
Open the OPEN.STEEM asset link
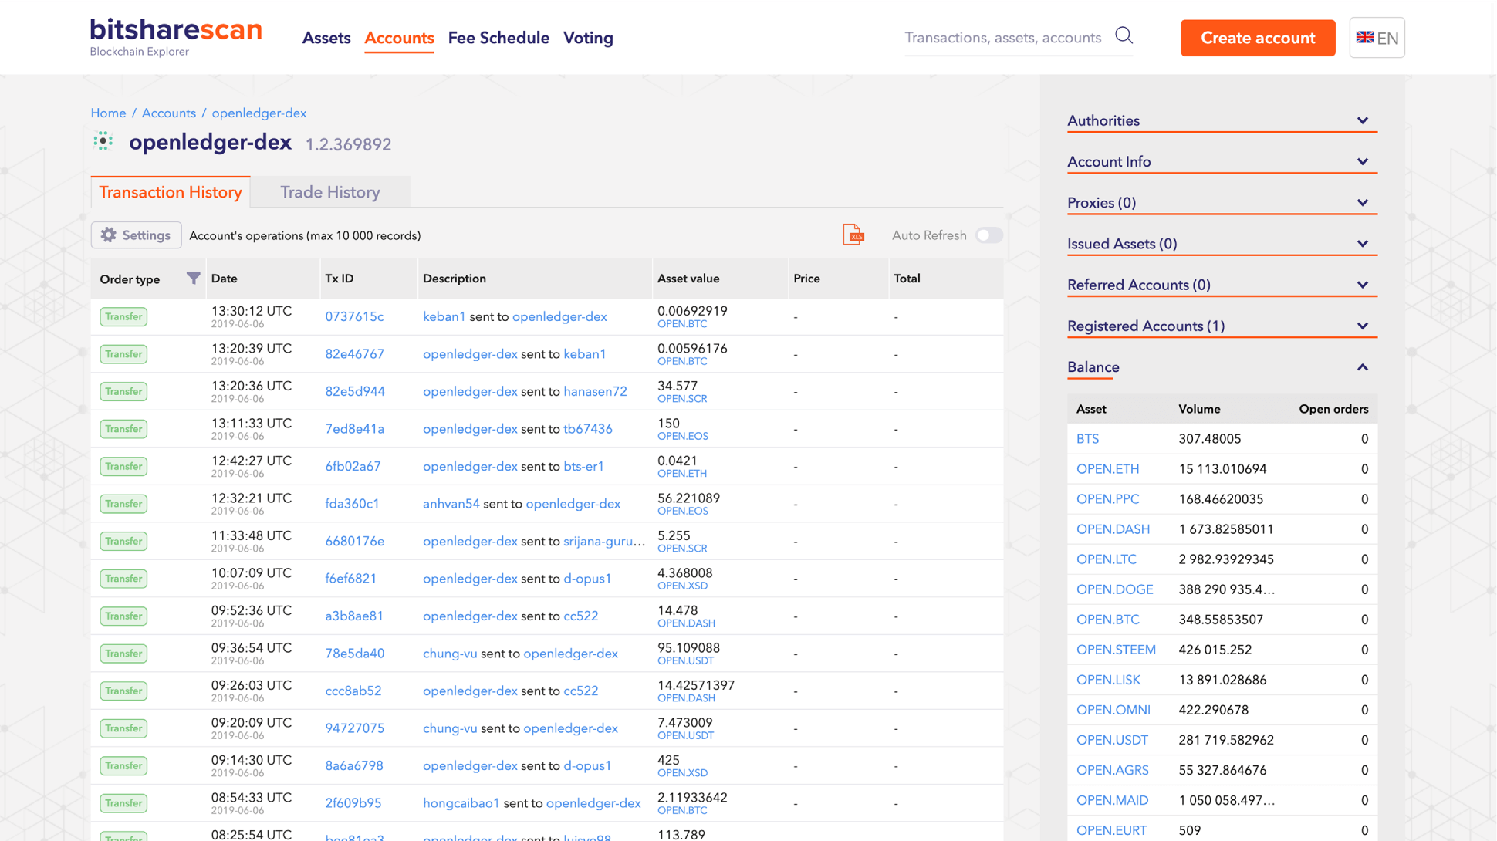1115,650
